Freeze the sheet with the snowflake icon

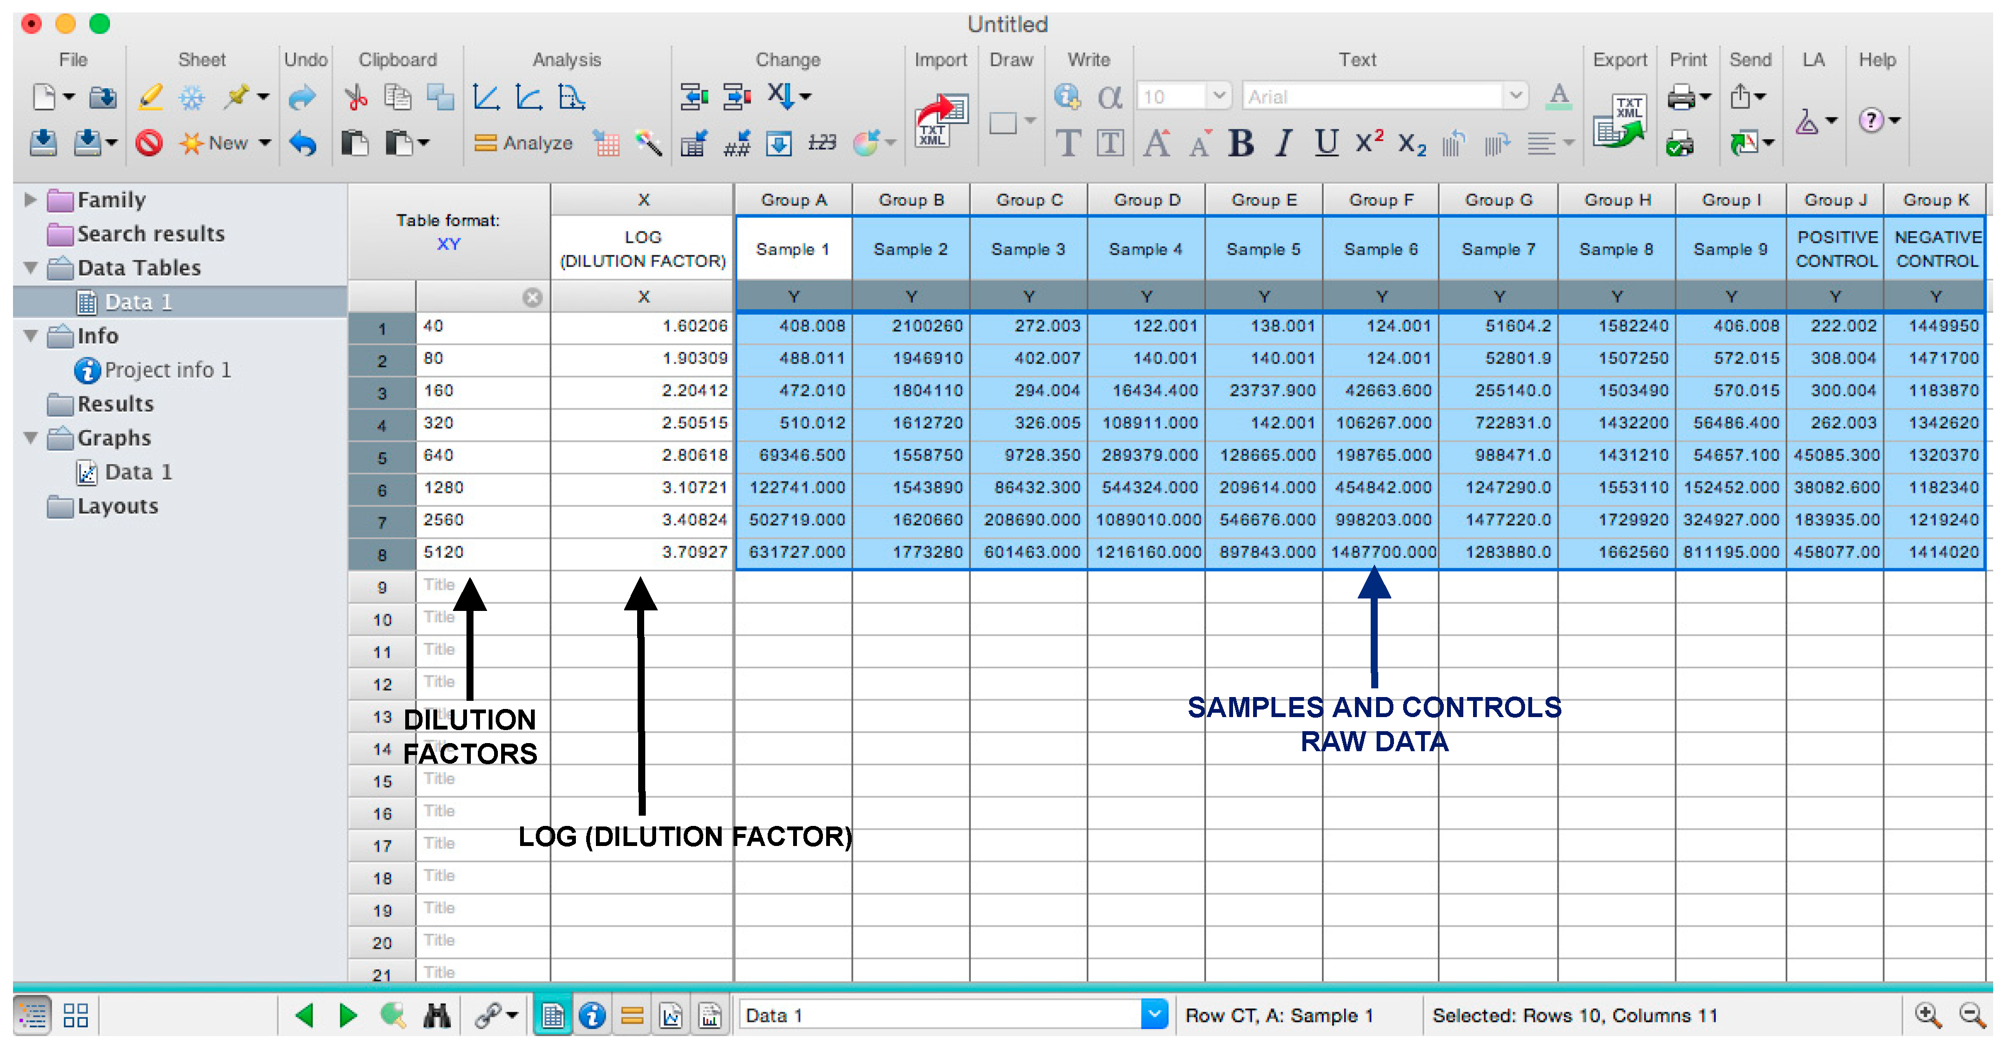191,97
